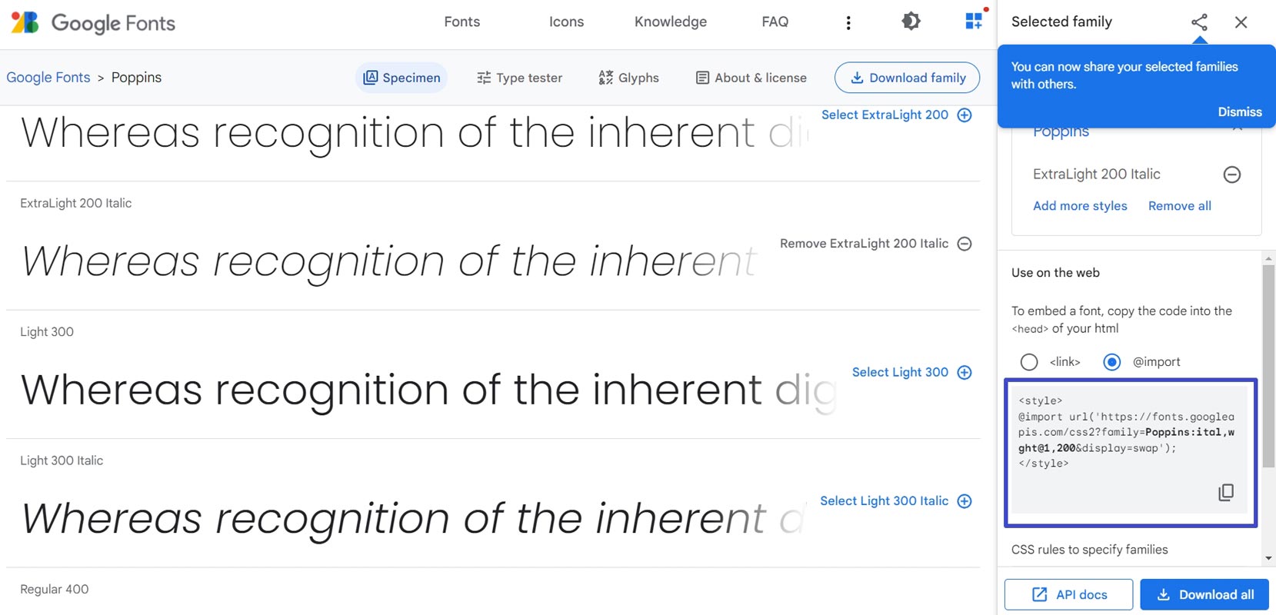Open the FAQ page
Viewport: 1276px width, 615px height.
(775, 22)
